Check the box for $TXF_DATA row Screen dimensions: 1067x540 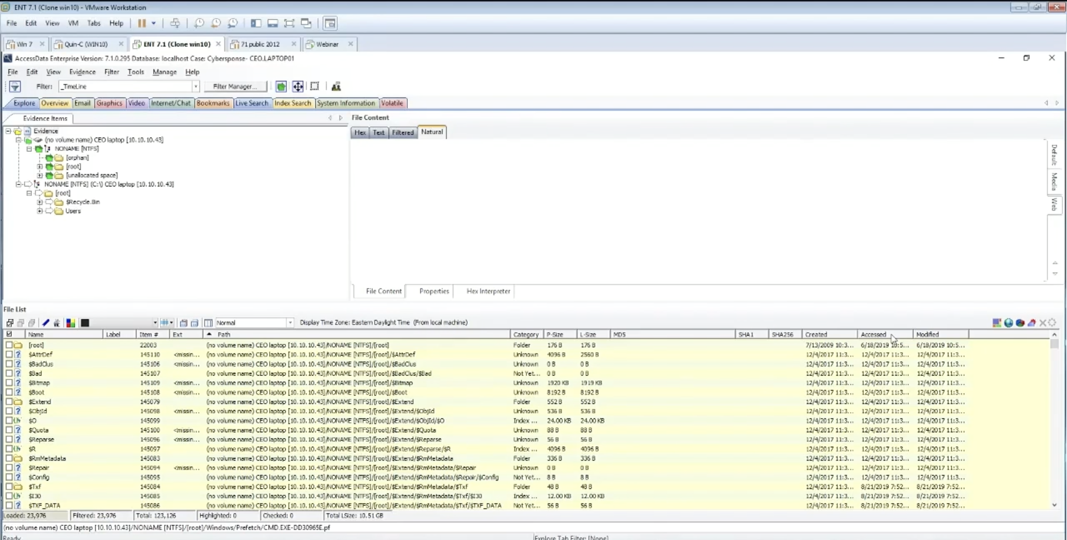(x=9, y=505)
